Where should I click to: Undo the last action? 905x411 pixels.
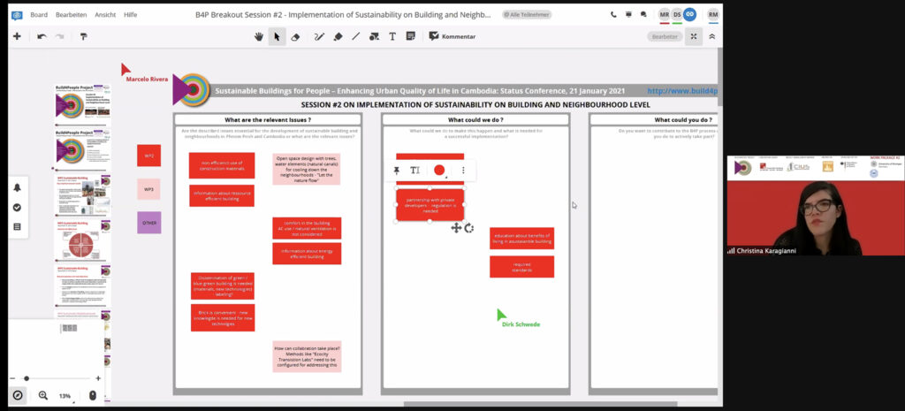(x=42, y=36)
